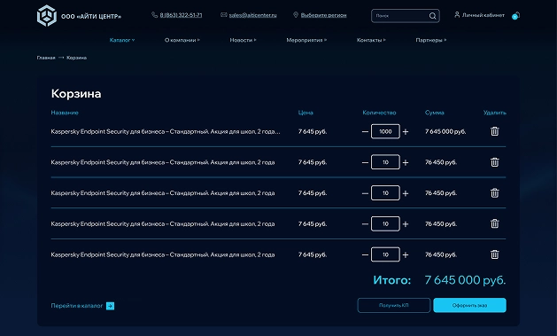The image size is (557, 336).
Task: Click Перейти в каталог link
Action: point(77,306)
